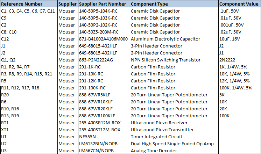Select the 255-400ST12M-ROX part number cell

coord(104,130)
